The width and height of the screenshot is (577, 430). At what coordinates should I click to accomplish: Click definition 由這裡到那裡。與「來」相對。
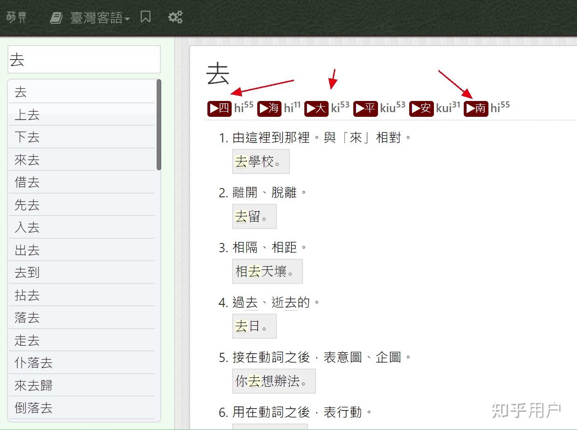tap(322, 138)
